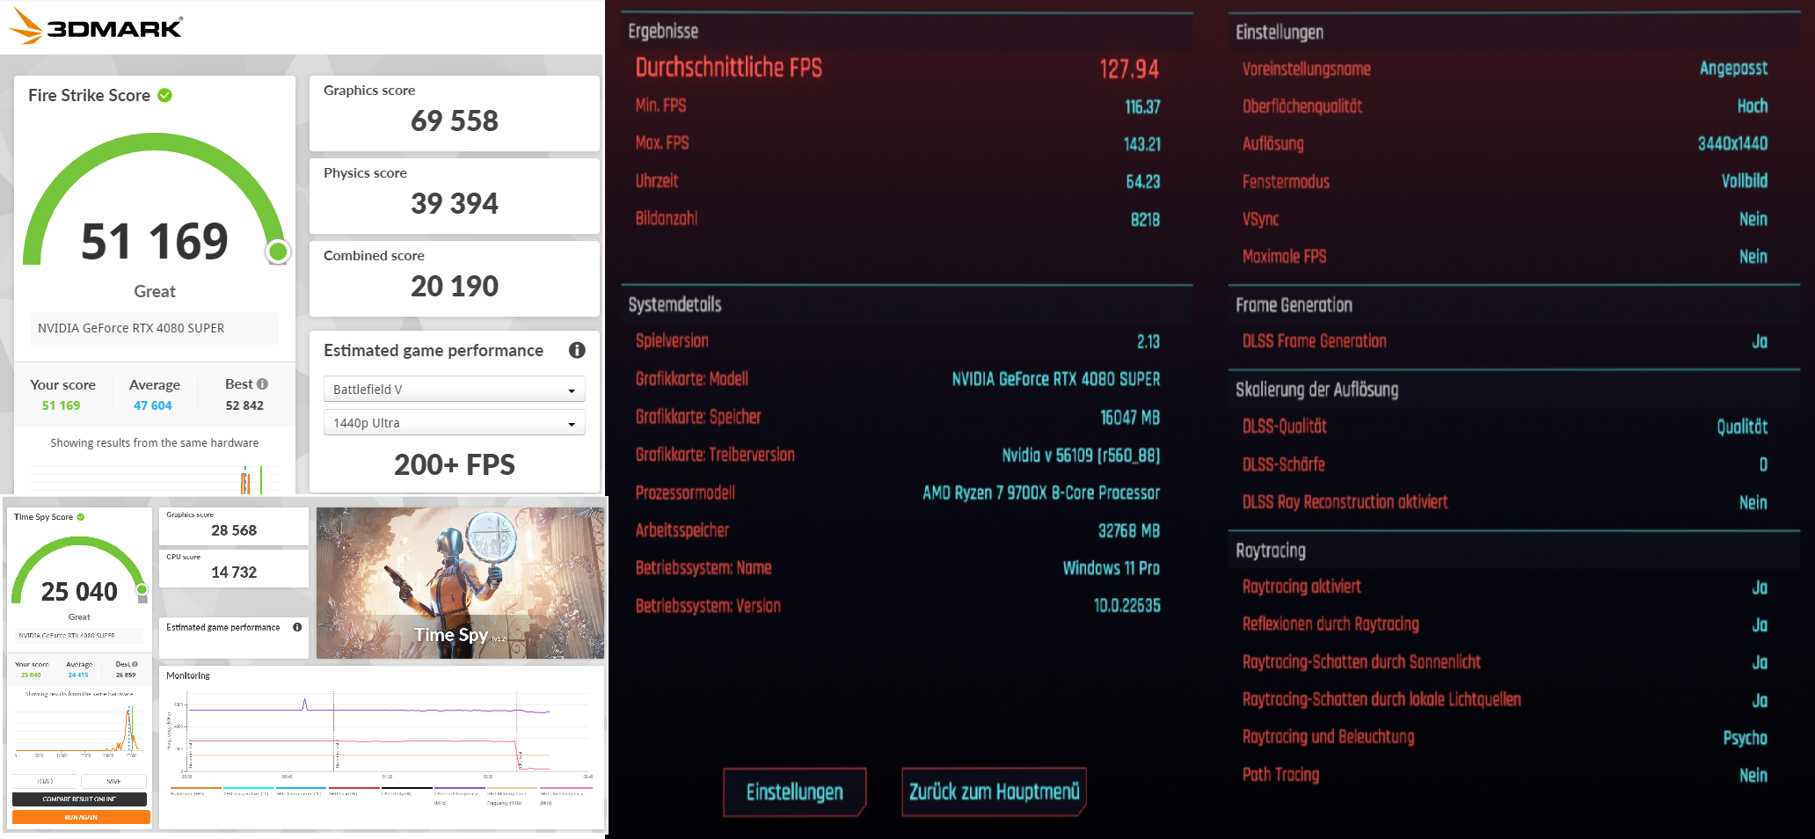
Task: Click the Einstellungen button at the bottom
Action: (794, 792)
